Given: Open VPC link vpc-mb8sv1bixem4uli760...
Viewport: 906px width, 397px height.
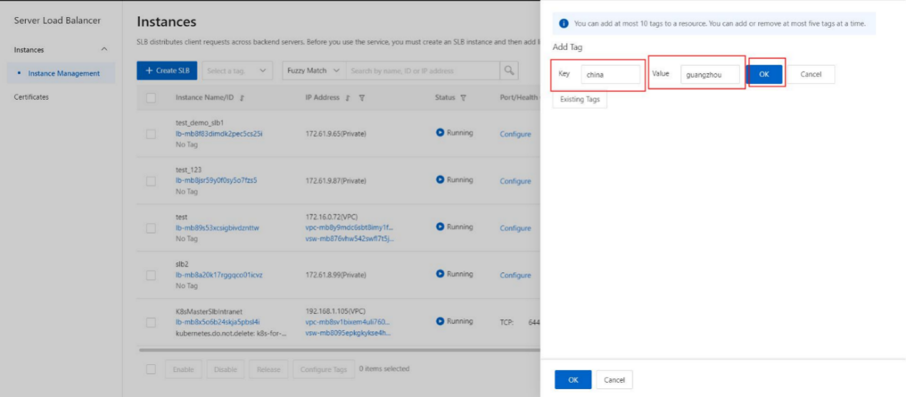Looking at the screenshot, I should click(349, 321).
